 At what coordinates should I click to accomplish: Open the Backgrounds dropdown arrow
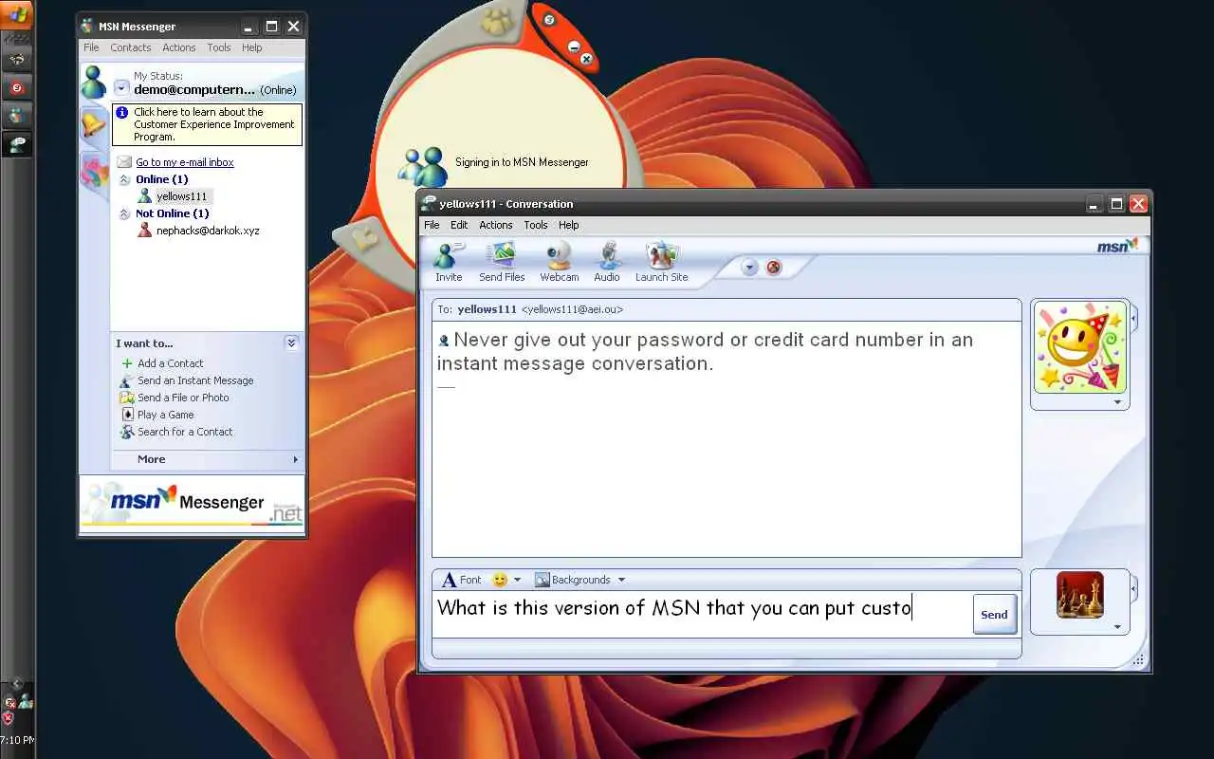tap(621, 580)
